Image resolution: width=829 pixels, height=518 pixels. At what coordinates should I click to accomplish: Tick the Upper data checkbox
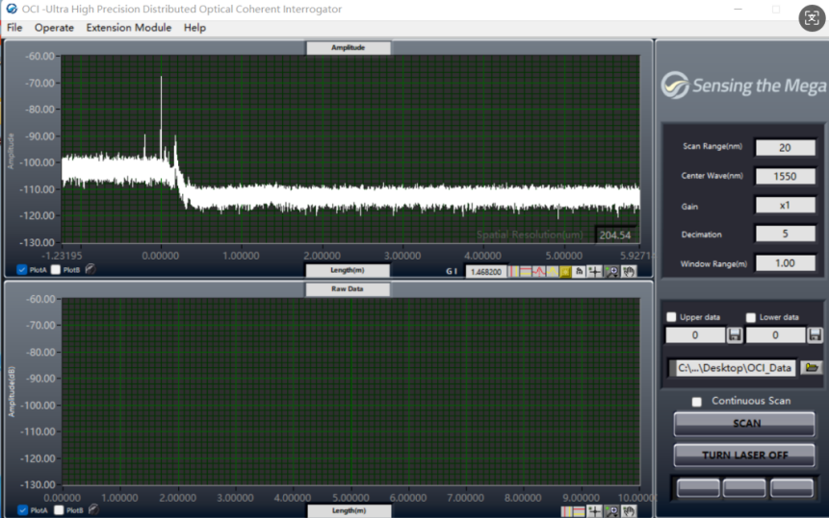click(671, 317)
